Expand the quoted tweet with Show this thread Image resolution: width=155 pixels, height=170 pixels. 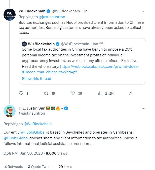(36, 78)
